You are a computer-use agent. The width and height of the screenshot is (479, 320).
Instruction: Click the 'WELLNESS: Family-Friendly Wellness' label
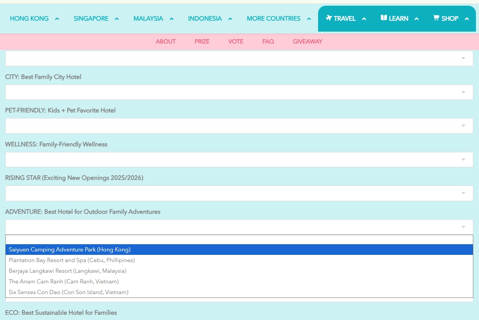[56, 144]
